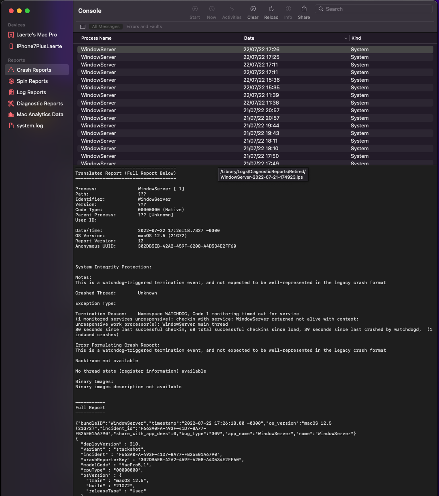The image size is (439, 496).
Task: Toggle the sidebar visibility icon in filter bar
Action: [x=83, y=27]
